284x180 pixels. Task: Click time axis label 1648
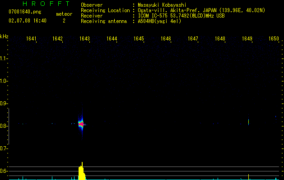(x=220, y=39)
